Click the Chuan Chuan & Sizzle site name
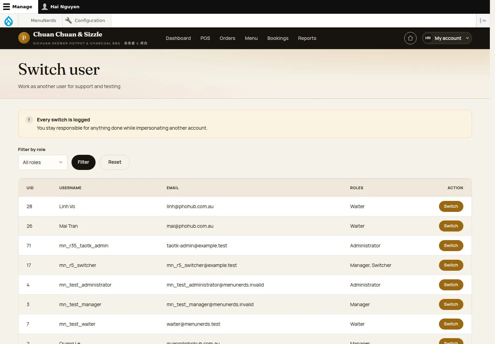Viewport: 495px width, 344px height. coord(68,34)
